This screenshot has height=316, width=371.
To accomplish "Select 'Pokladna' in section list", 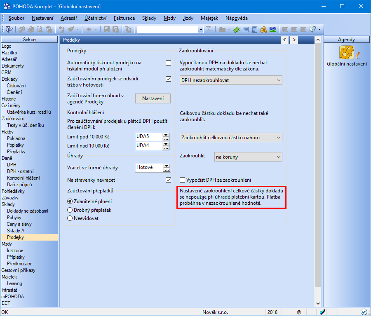I will coord(16,138).
